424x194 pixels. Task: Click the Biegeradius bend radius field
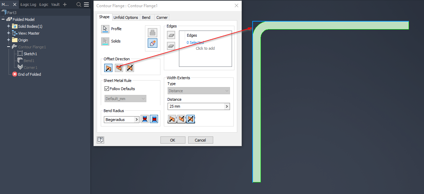(x=119, y=120)
